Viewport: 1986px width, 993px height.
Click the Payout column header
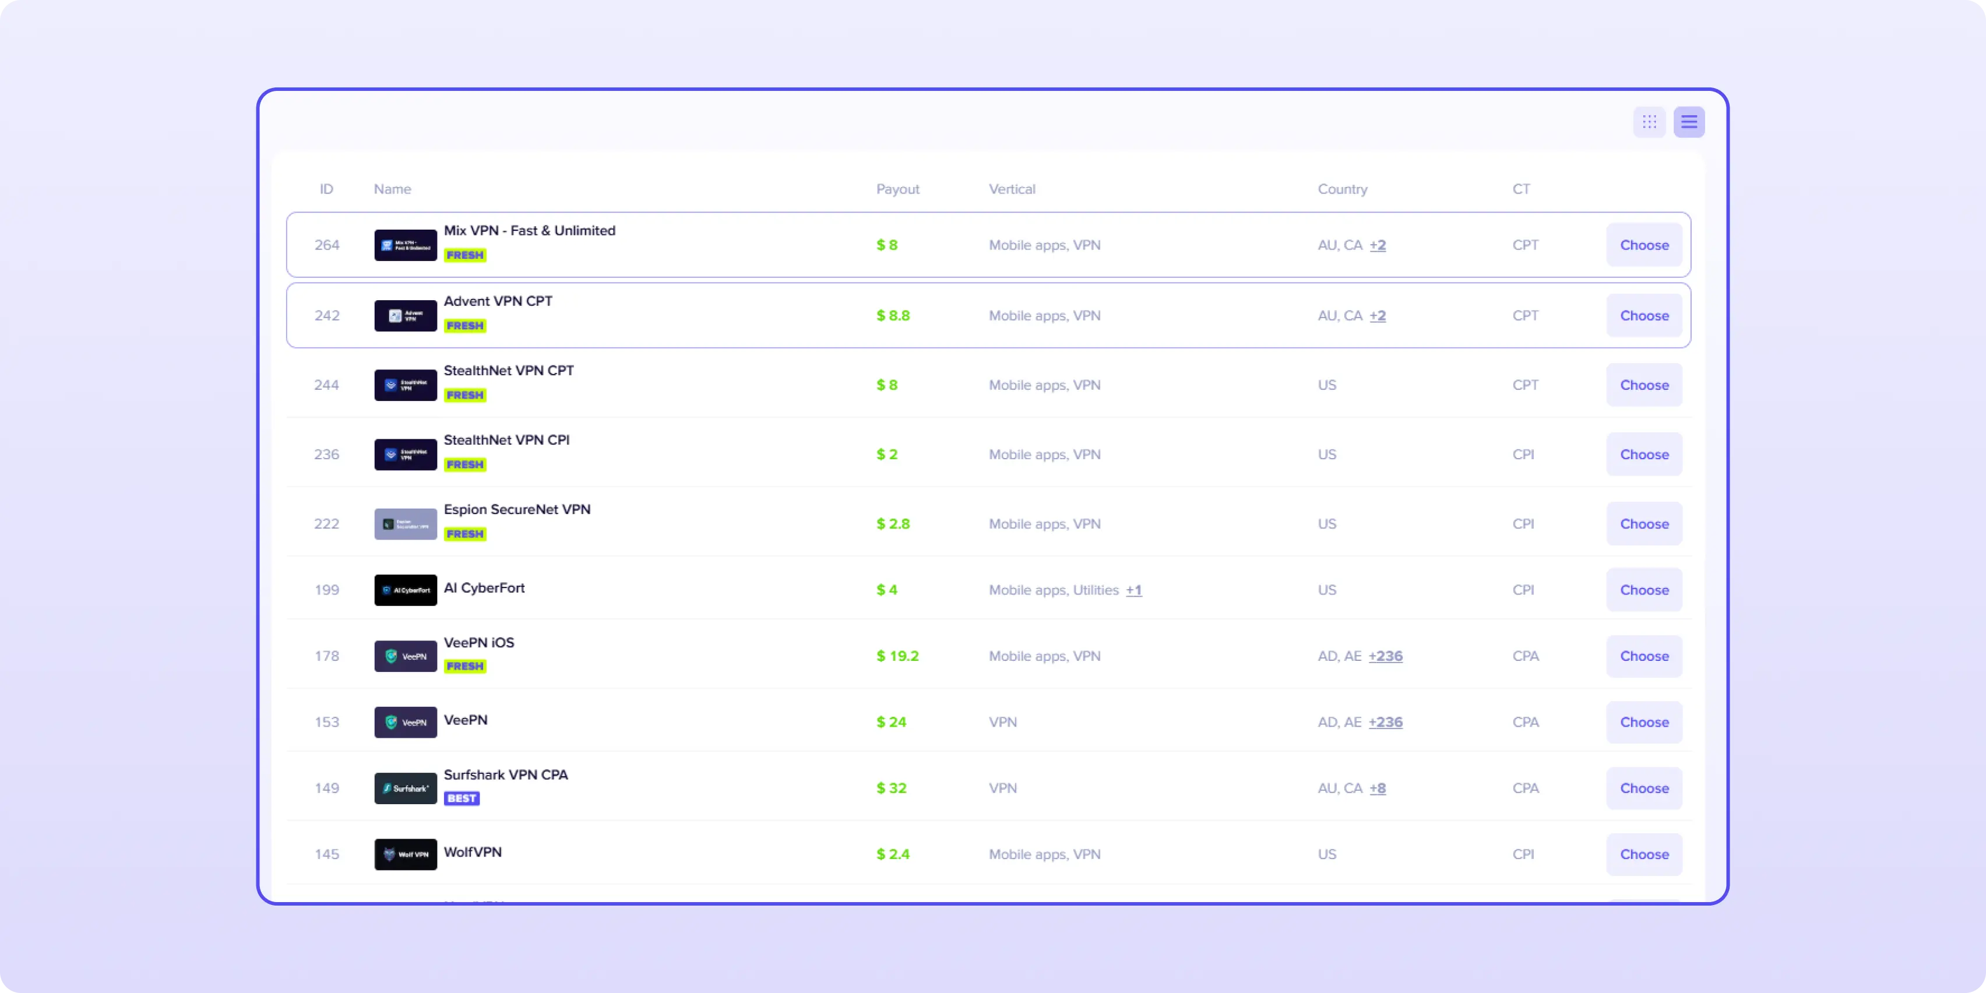pos(897,189)
